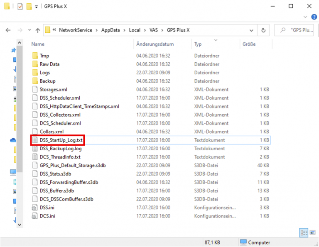Click AppData in the breadcrumb path

point(111,30)
